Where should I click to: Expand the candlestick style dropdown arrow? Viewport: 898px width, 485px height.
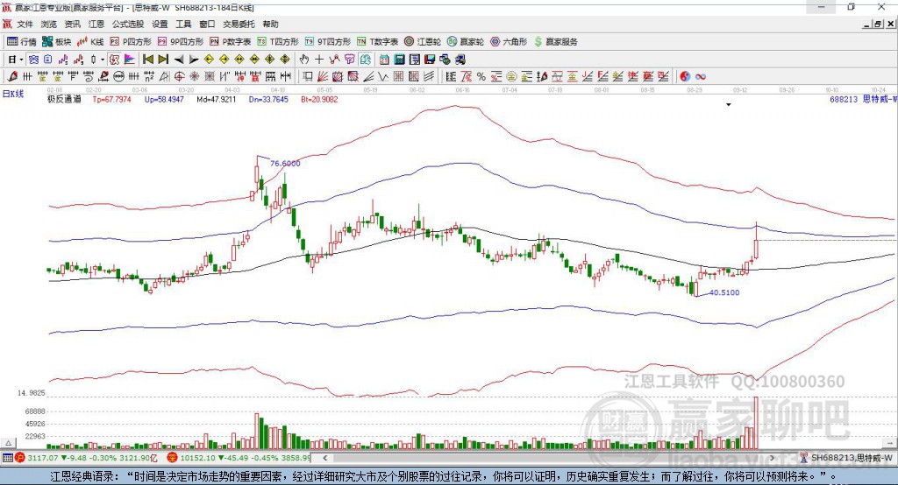coord(103,60)
